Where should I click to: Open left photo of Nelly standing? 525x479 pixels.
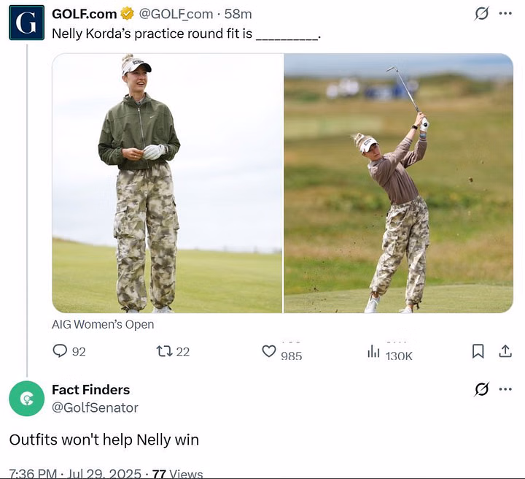(167, 183)
